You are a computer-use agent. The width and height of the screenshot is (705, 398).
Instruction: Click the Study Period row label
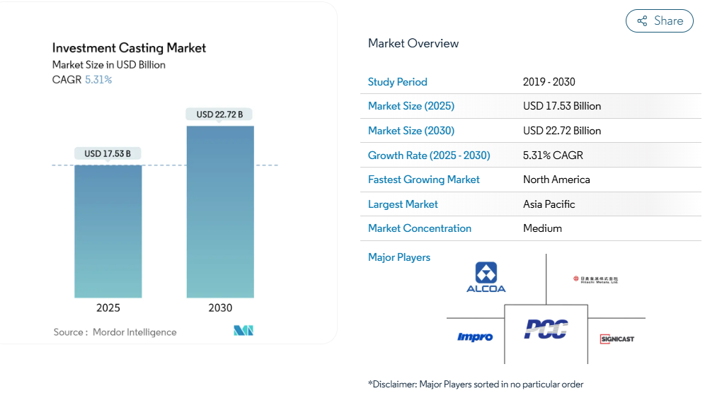pyautogui.click(x=398, y=82)
